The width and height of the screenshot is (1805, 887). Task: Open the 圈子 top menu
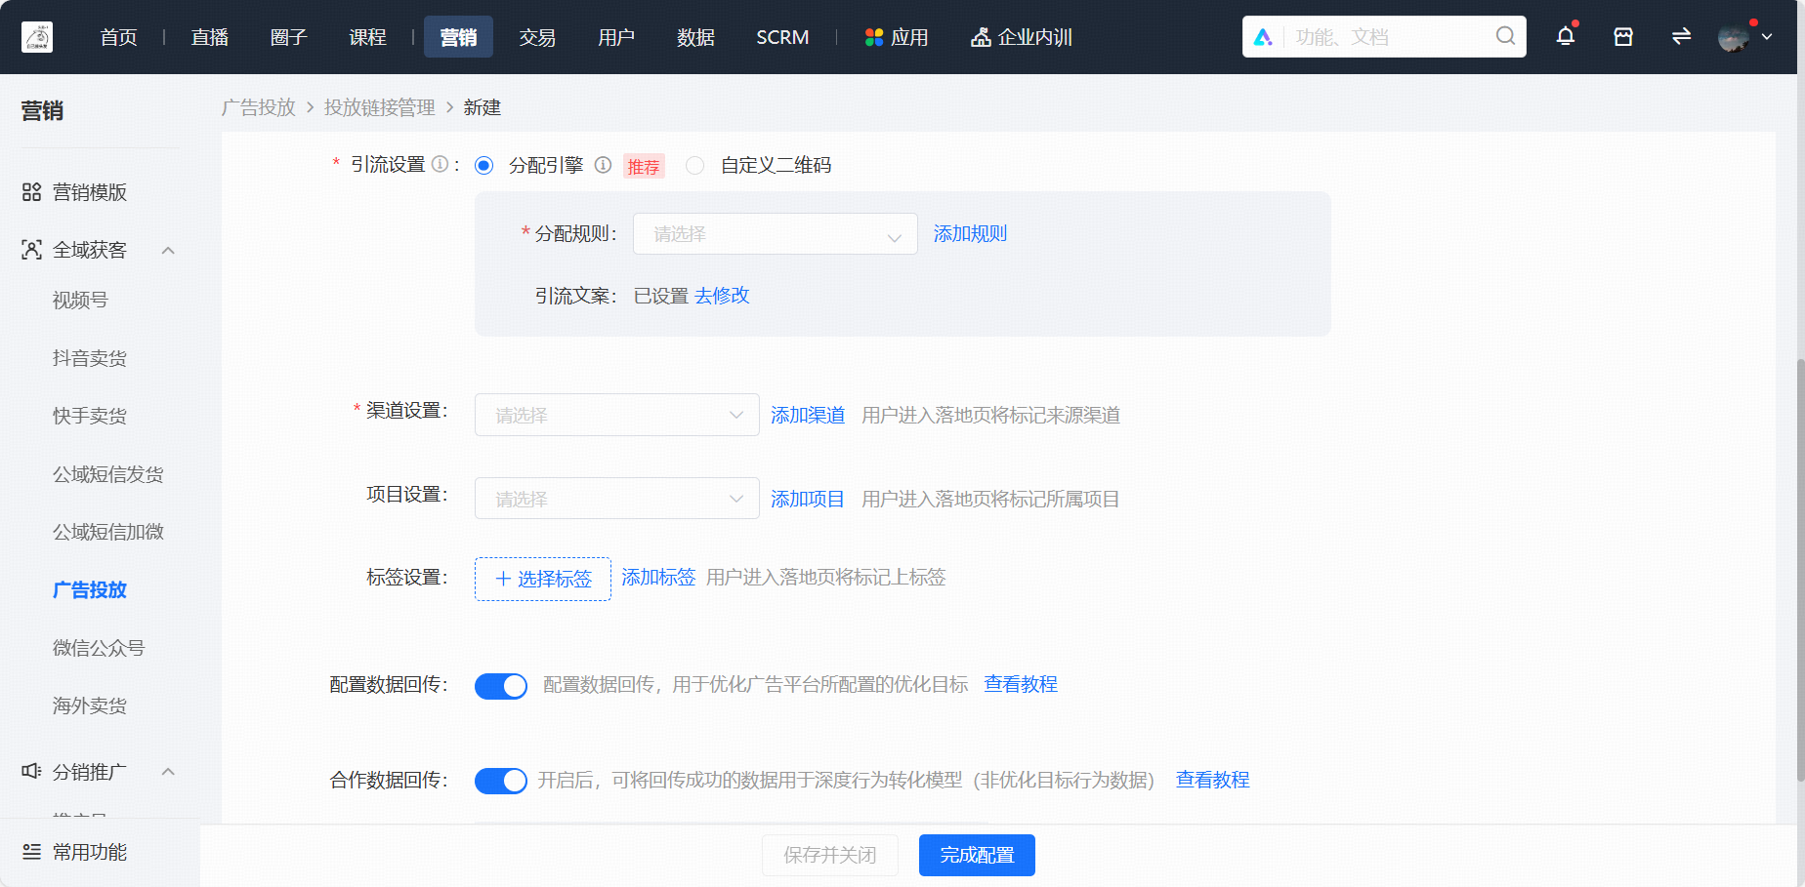click(289, 37)
